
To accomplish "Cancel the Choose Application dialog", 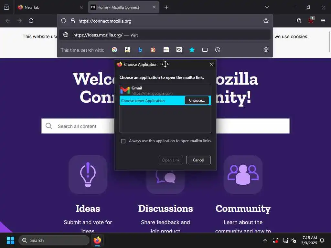I will [198, 160].
